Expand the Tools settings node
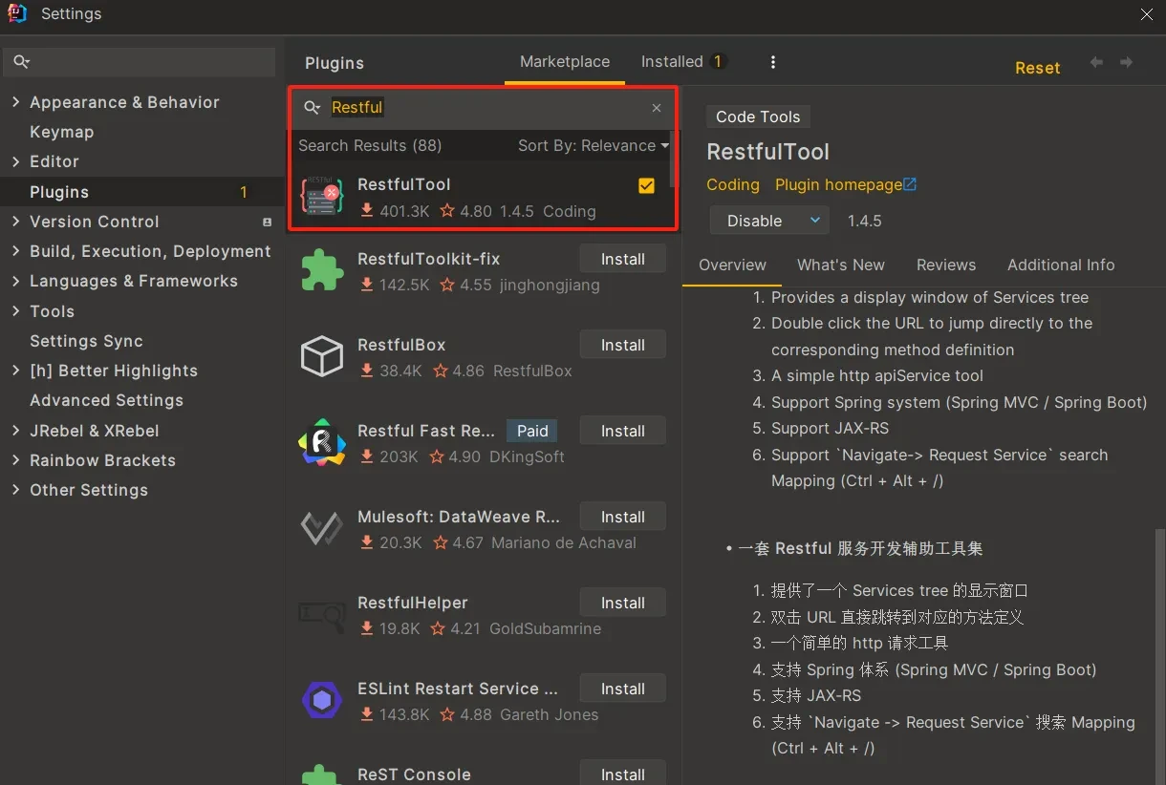Screen dimensions: 1166x785 (x=15, y=311)
